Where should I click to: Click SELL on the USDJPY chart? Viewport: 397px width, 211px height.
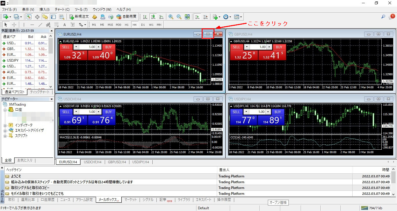(236, 112)
